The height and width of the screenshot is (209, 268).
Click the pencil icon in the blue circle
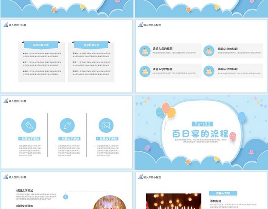coord(67,125)
